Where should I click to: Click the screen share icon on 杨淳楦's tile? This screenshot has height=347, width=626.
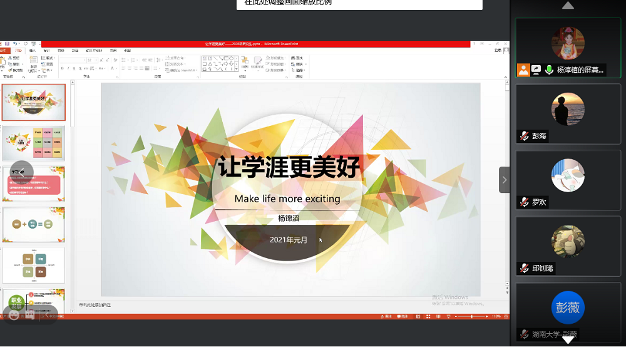[536, 70]
